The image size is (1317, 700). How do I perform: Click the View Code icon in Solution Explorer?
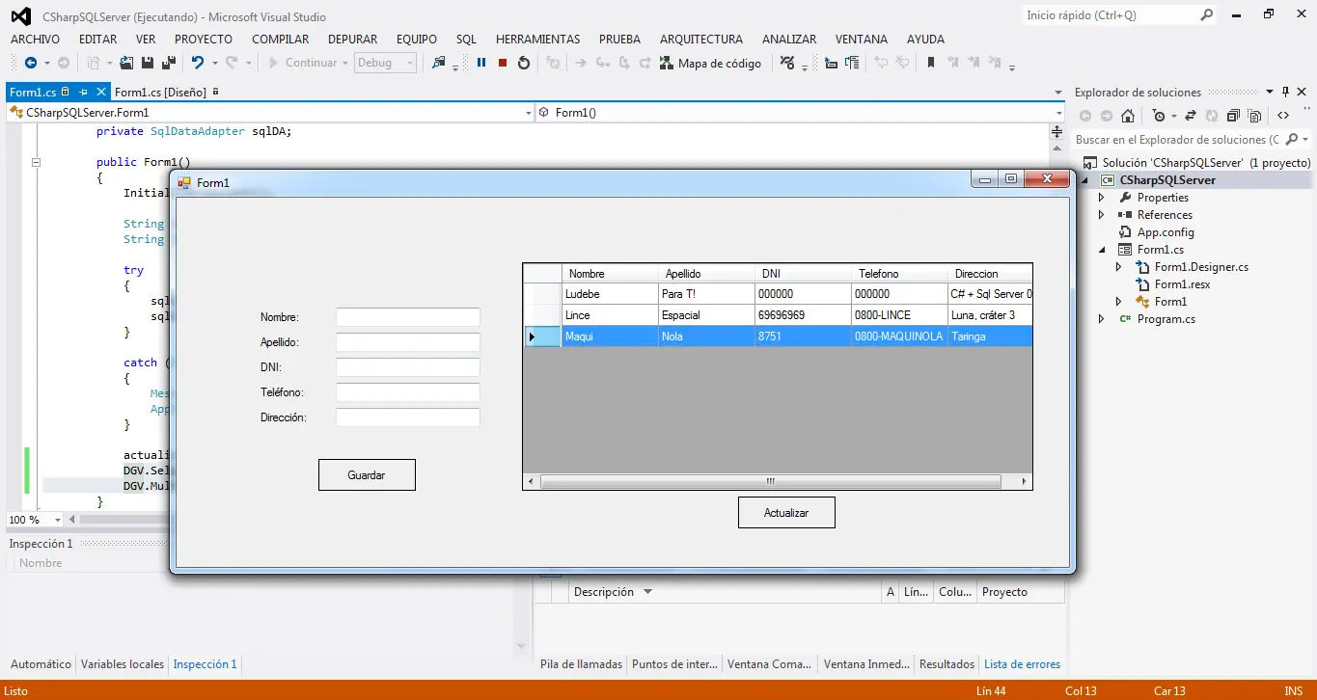point(1283,116)
